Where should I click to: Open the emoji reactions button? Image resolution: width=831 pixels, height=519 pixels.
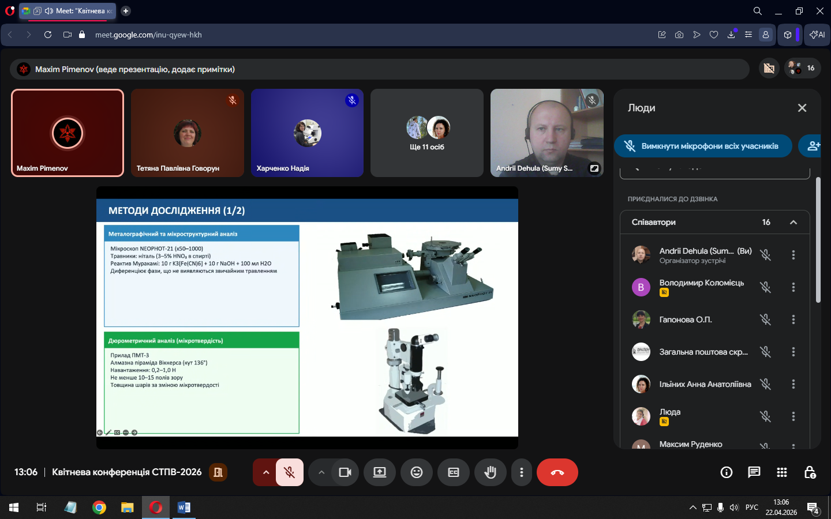click(417, 472)
